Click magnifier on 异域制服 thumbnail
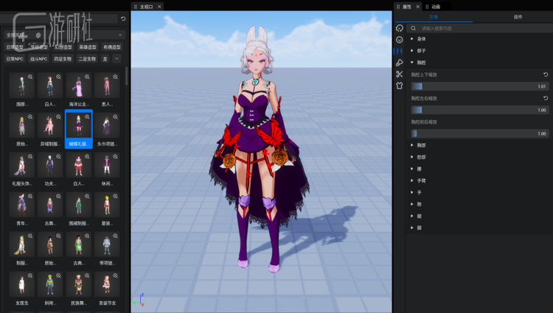Viewport: 553px width, 313px height. [x=58, y=116]
